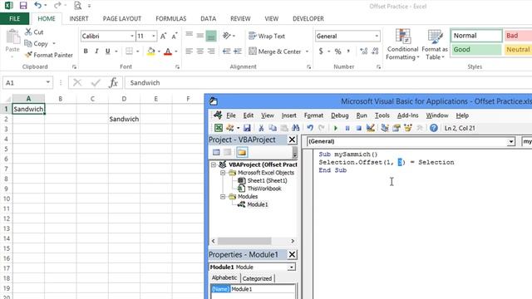Click the Font Color red A swatch
Viewport: 532px width, 299px height.
(168, 51)
